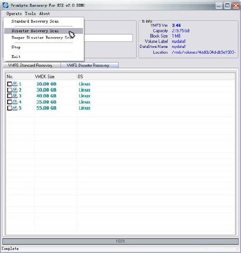Viewport: 241px width, 253px height.
Task: Open the Tools menu
Action: point(30,14)
